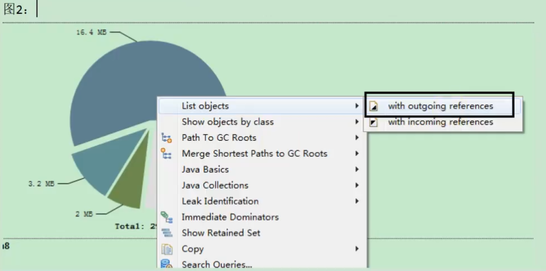Click the incoming references icon
This screenshot has height=271, width=546.
(374, 122)
